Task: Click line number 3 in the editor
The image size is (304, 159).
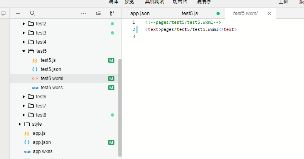Action: (x=133, y=36)
